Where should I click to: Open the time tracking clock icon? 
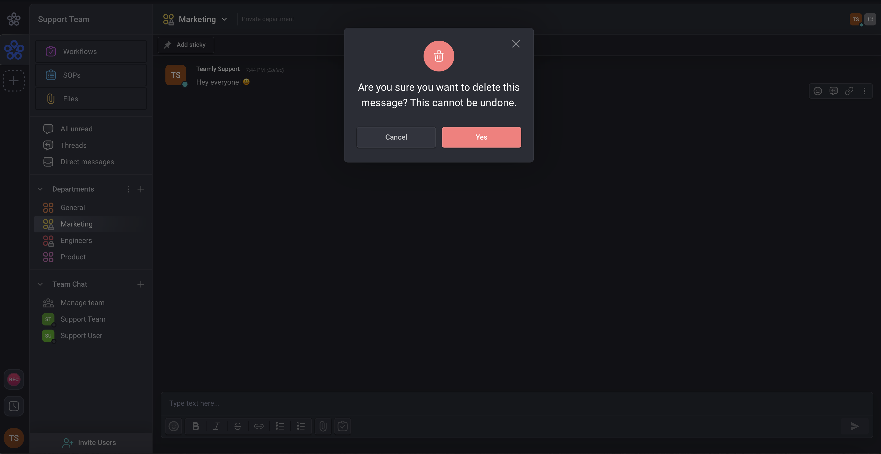click(x=14, y=406)
